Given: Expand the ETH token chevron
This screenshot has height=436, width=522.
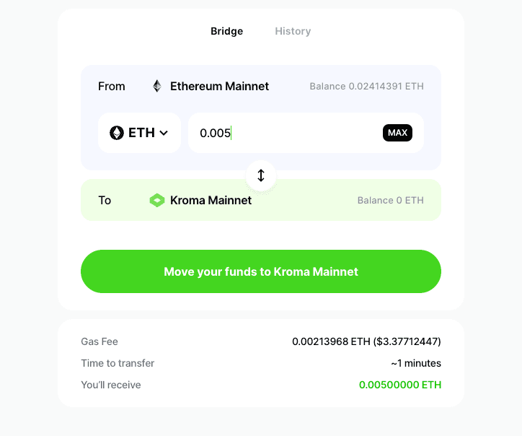Looking at the screenshot, I should click(164, 133).
